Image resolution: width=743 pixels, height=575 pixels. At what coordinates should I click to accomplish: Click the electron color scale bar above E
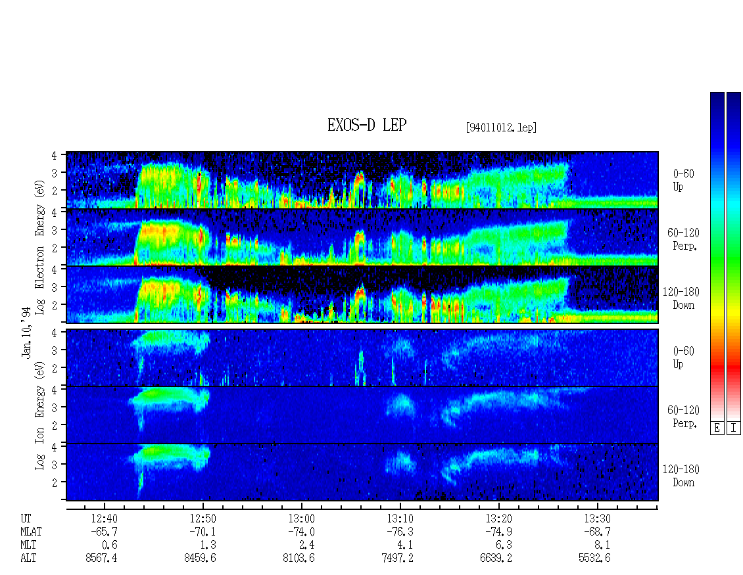717,256
